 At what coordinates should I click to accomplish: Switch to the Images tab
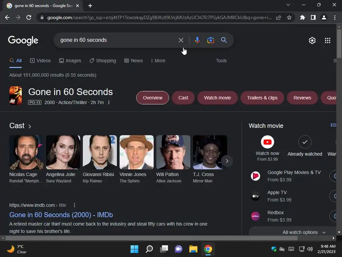pos(70,61)
